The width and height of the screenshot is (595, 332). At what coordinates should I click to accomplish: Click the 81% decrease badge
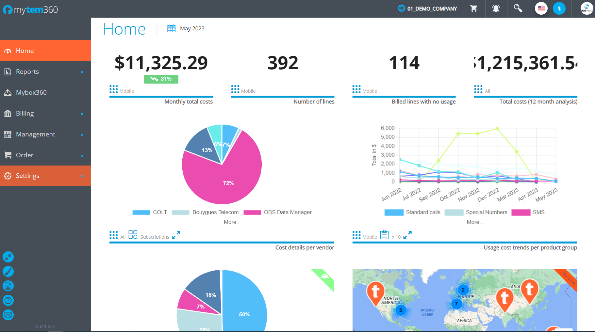[x=161, y=79]
